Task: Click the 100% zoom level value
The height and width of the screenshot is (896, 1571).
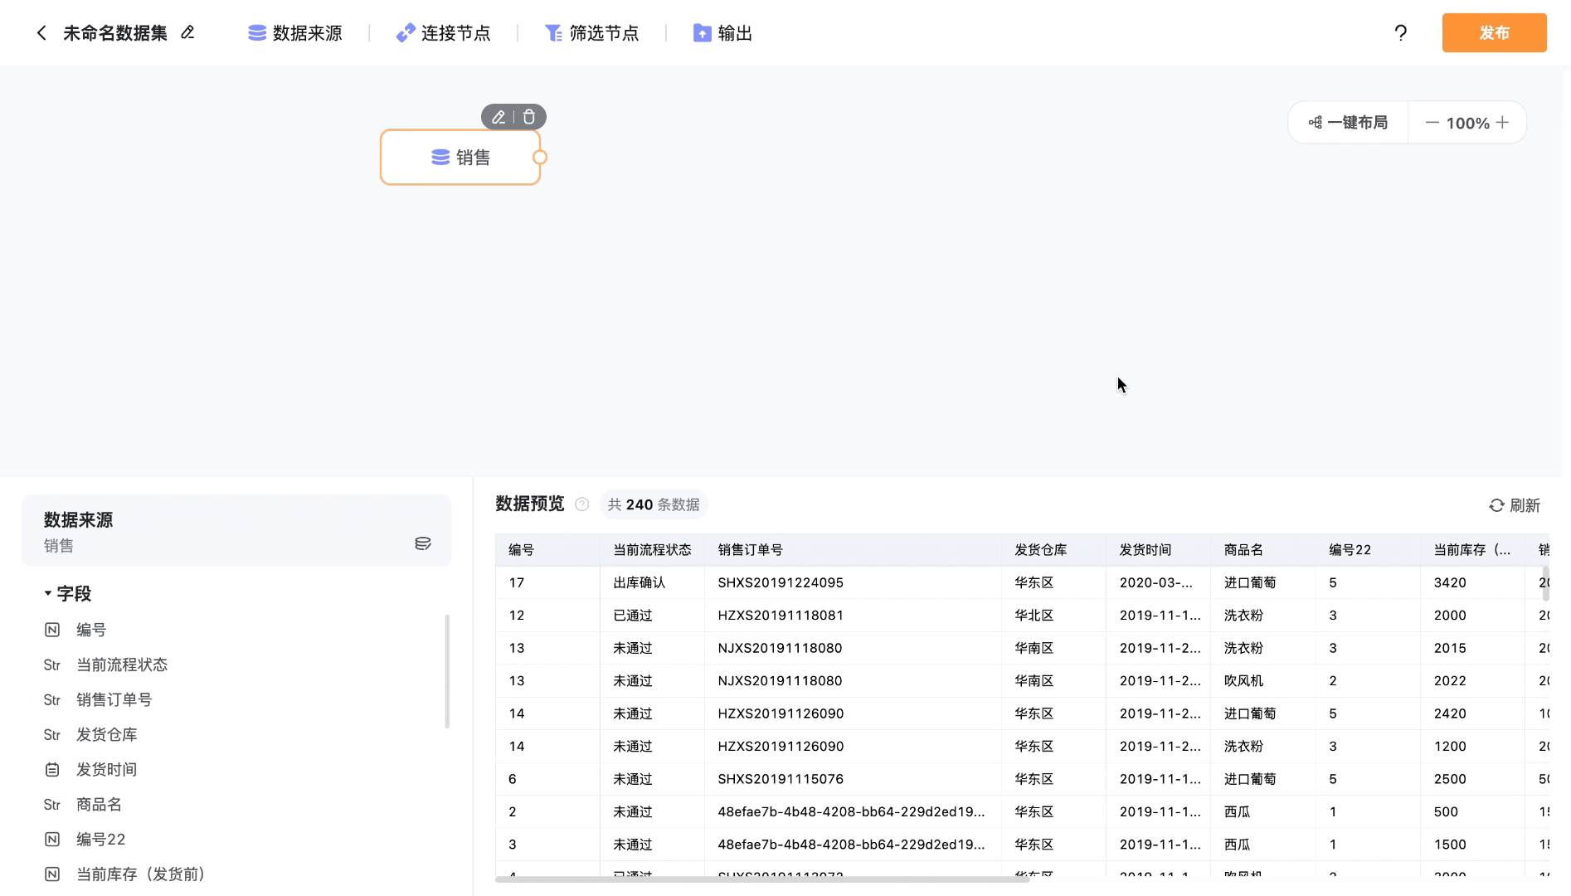Action: pyautogui.click(x=1467, y=124)
